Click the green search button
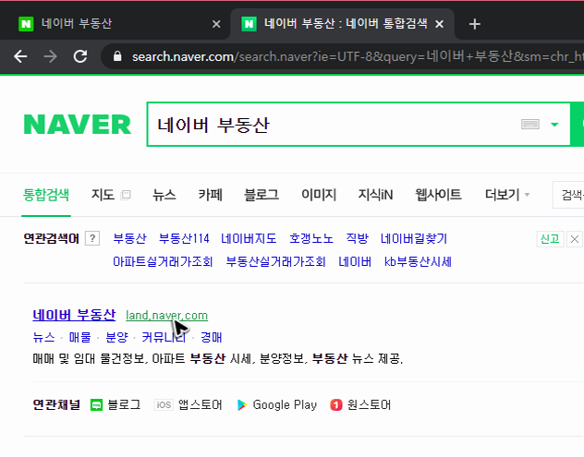Viewport: 584px width, 457px height. click(x=578, y=125)
